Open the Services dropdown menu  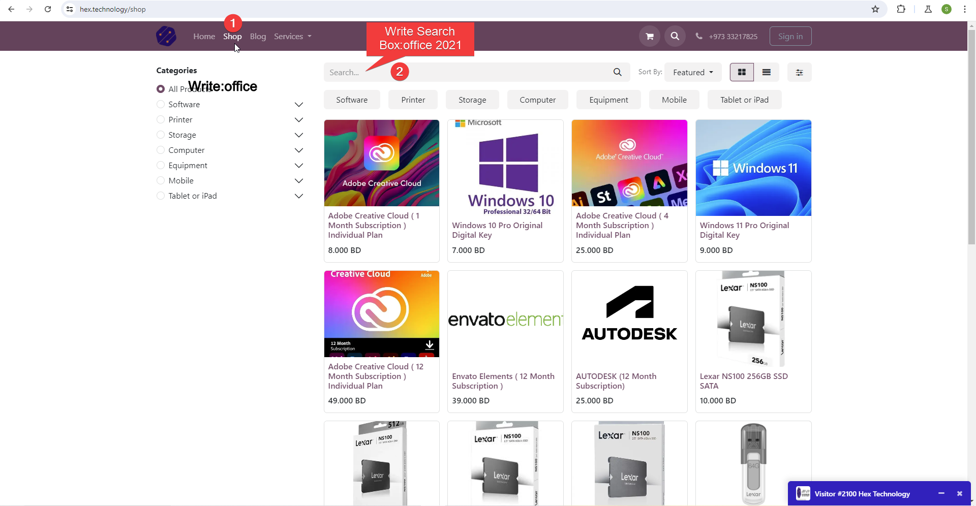pos(292,36)
